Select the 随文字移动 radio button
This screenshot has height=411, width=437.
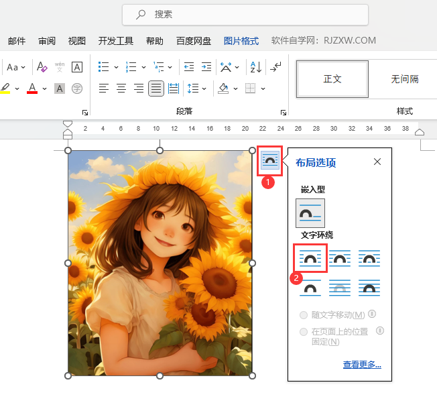coord(304,315)
